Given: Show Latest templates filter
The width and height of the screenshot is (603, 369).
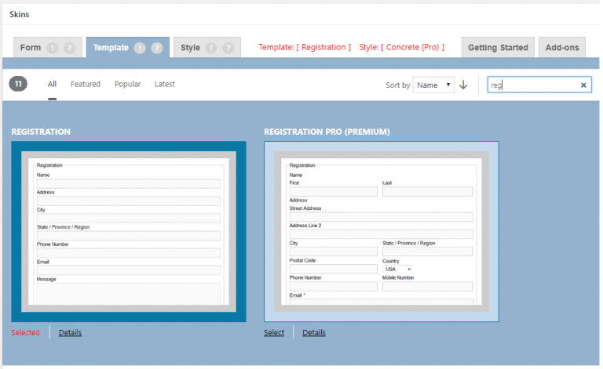Looking at the screenshot, I should pos(164,84).
